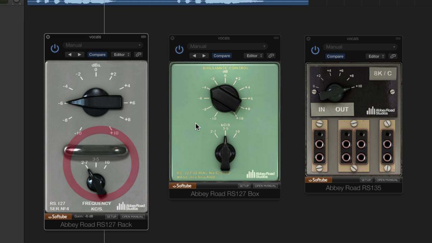Viewport: 432px width, 243px height.
Task: Click window pill button on RS135 titlebar
Action: 398,39
